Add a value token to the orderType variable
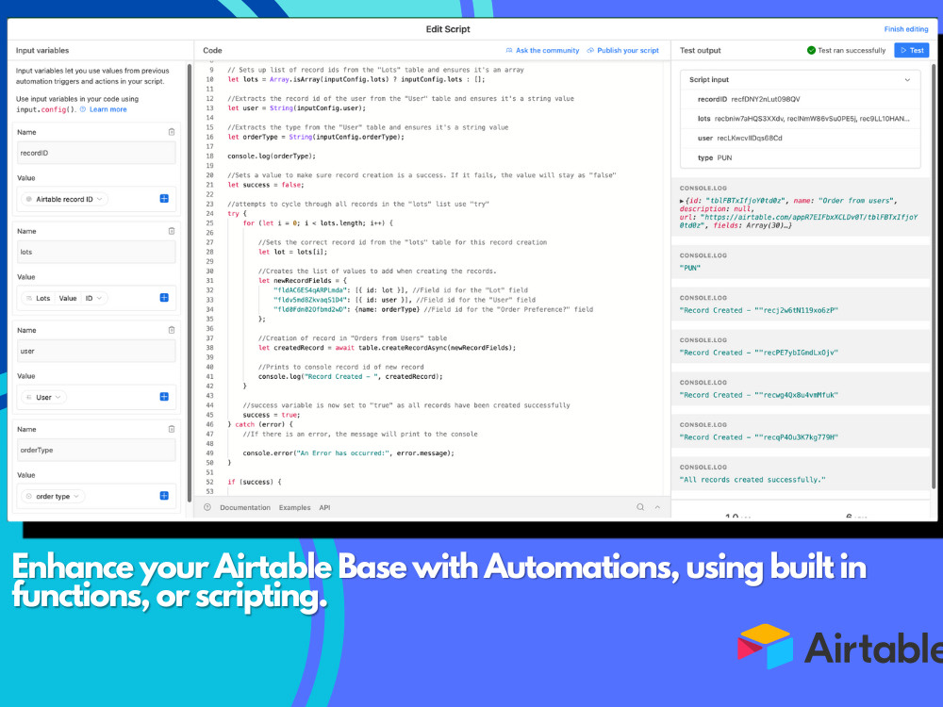The width and height of the screenshot is (943, 707). pos(165,495)
